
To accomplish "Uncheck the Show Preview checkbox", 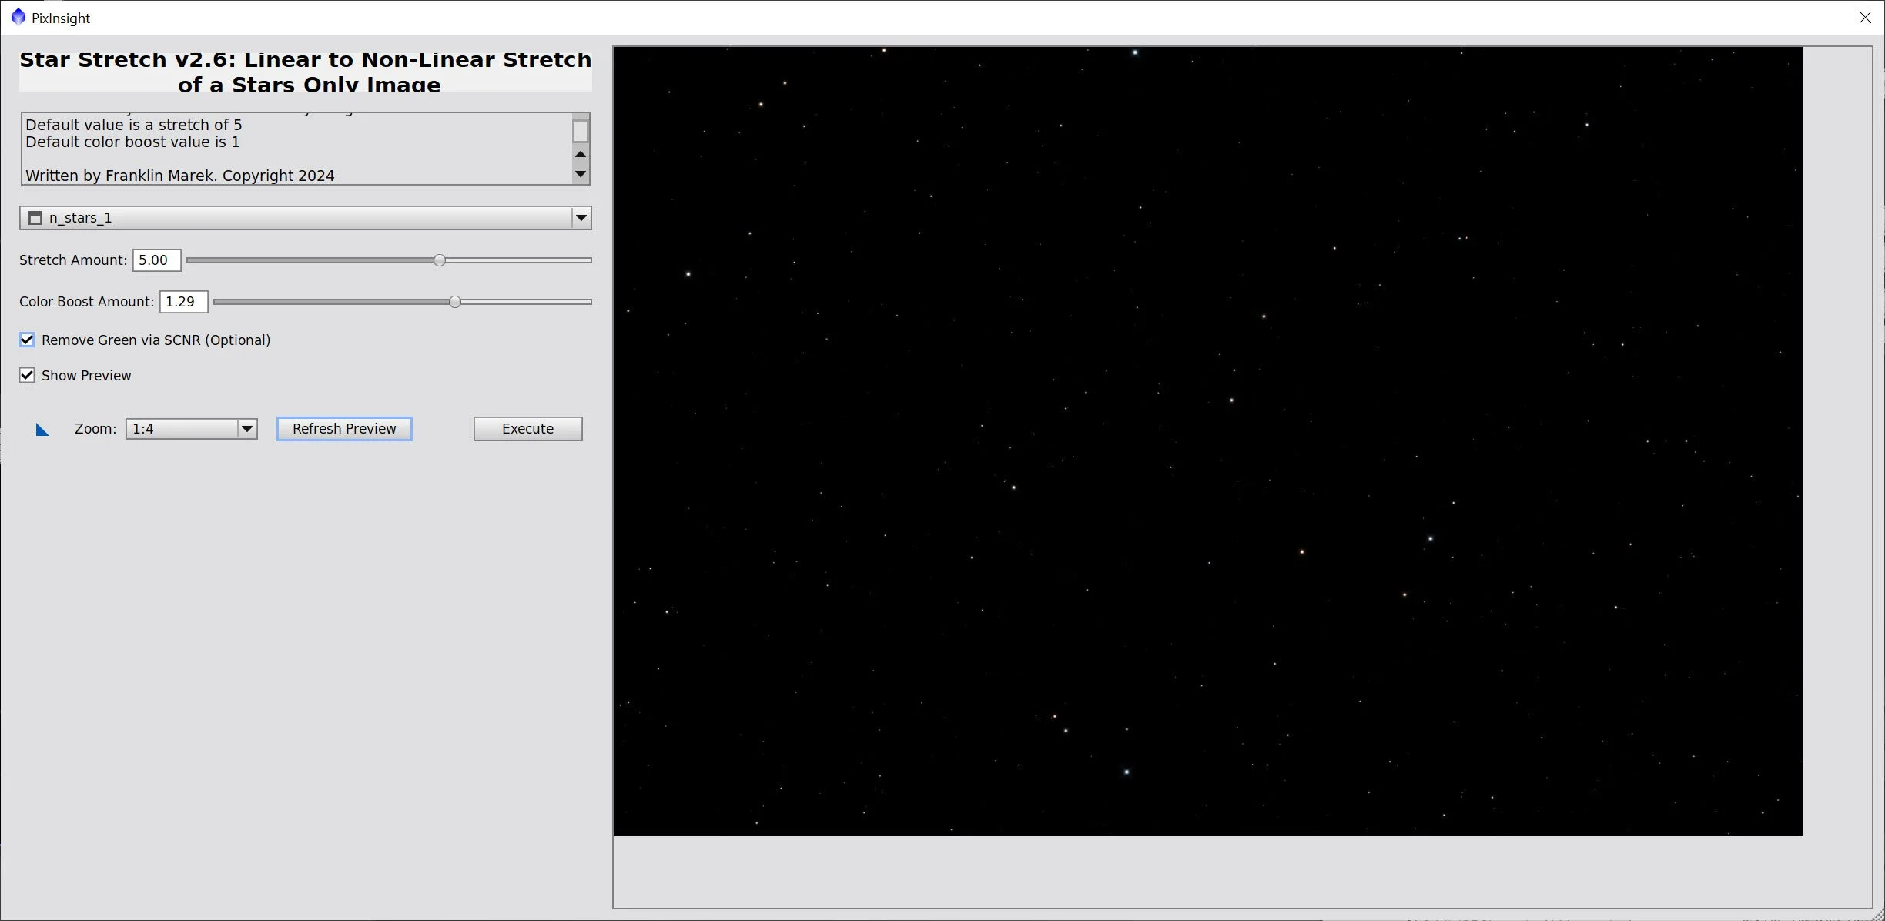I will tap(27, 375).
